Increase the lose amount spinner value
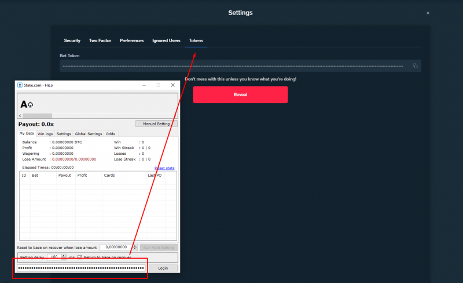 click(135, 246)
